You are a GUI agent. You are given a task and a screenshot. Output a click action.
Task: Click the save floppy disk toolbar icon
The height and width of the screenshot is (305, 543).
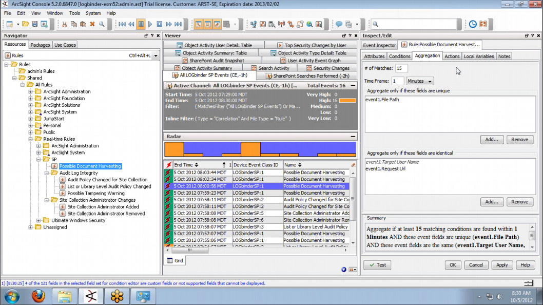(x=34, y=24)
